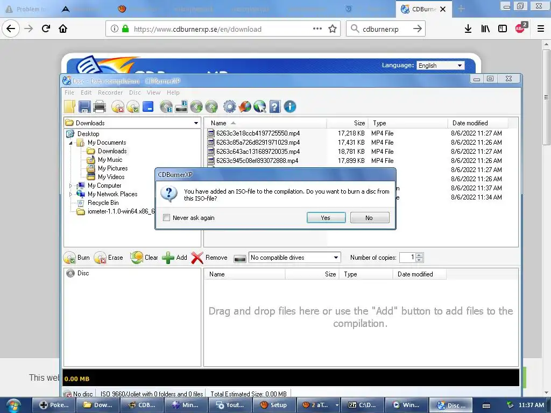Image resolution: width=551 pixels, height=413 pixels.
Task: Open the Downloads folder dropdown
Action: pos(196,123)
